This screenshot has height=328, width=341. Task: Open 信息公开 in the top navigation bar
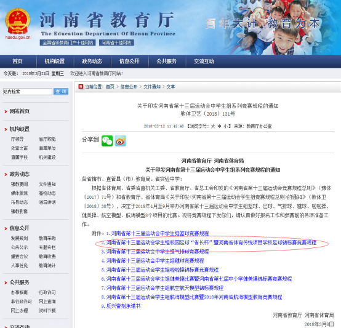pos(129,62)
